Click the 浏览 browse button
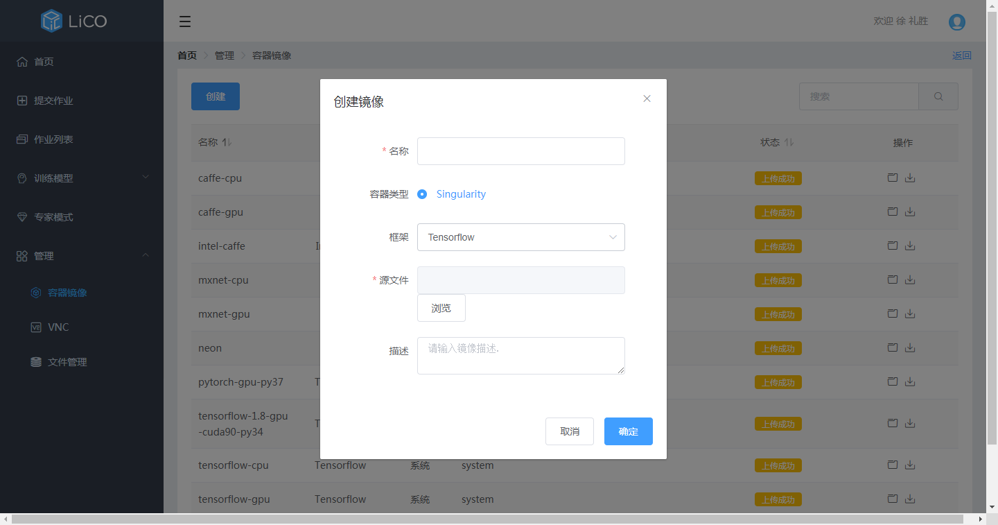Image resolution: width=998 pixels, height=525 pixels. tap(441, 307)
